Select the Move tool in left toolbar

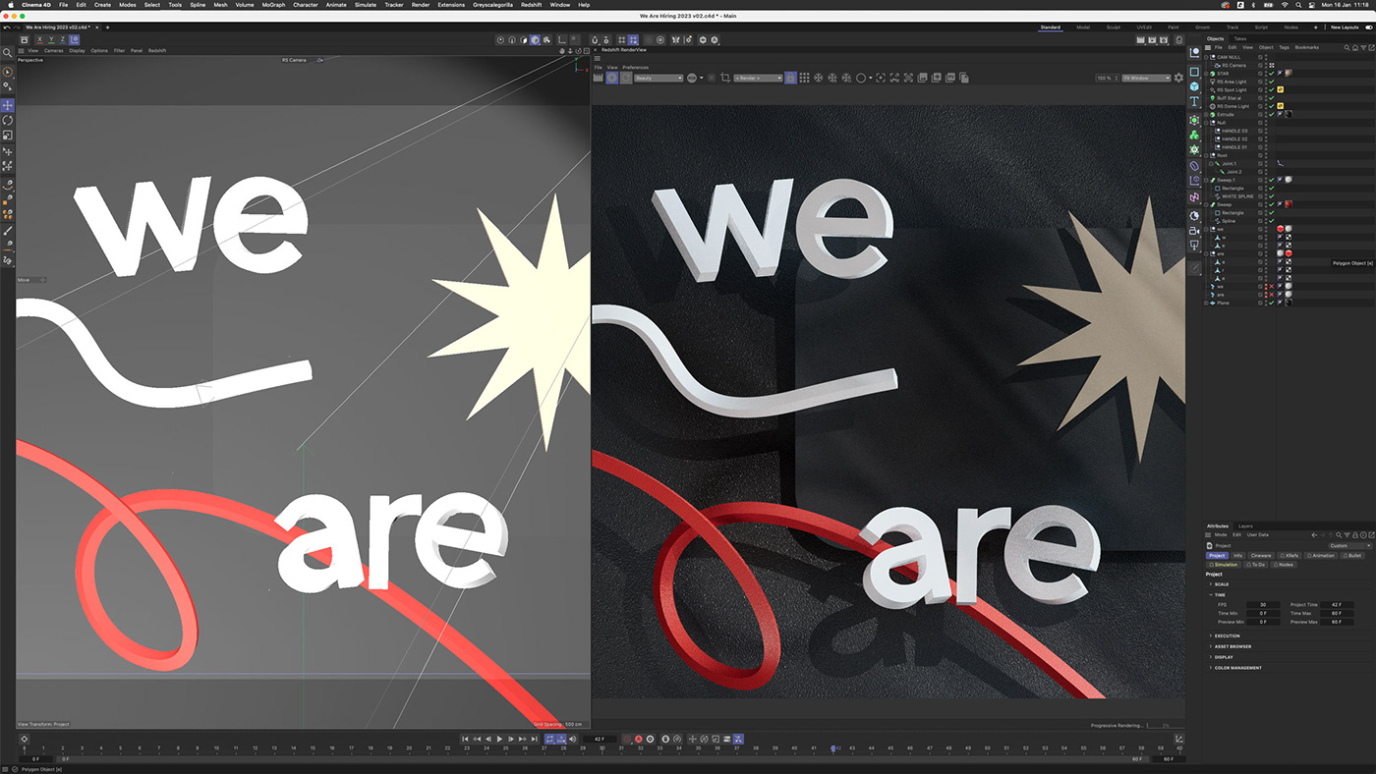8,105
